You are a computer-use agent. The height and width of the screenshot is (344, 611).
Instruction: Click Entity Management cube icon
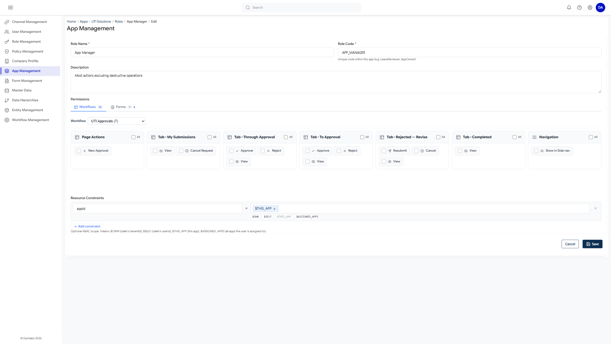(x=7, y=110)
